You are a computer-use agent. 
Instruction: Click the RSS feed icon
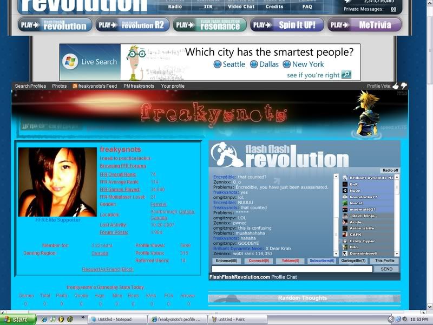75,86
